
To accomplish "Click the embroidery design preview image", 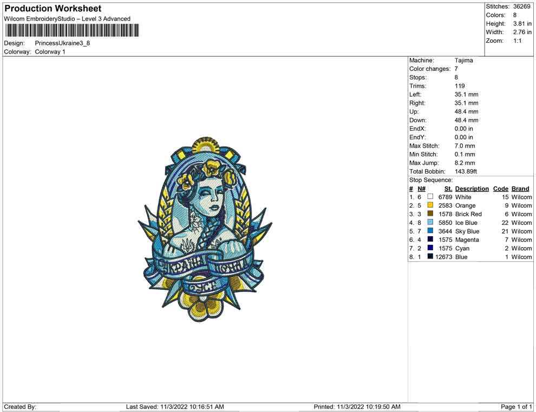I will point(205,229).
